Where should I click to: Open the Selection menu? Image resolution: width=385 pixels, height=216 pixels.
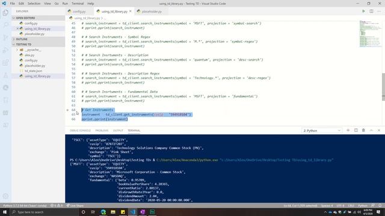point(34,4)
